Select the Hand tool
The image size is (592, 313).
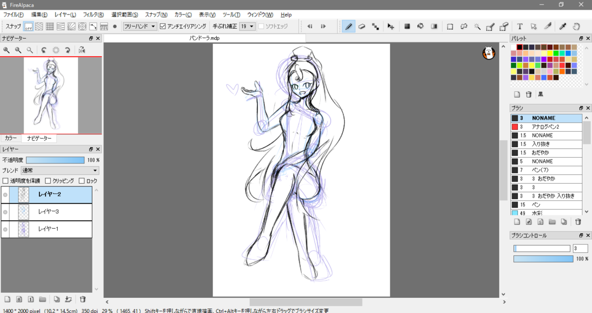click(576, 27)
